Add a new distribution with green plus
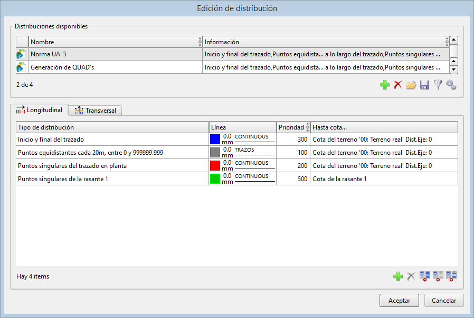Viewport: 474px width, 318px height. coord(385,85)
